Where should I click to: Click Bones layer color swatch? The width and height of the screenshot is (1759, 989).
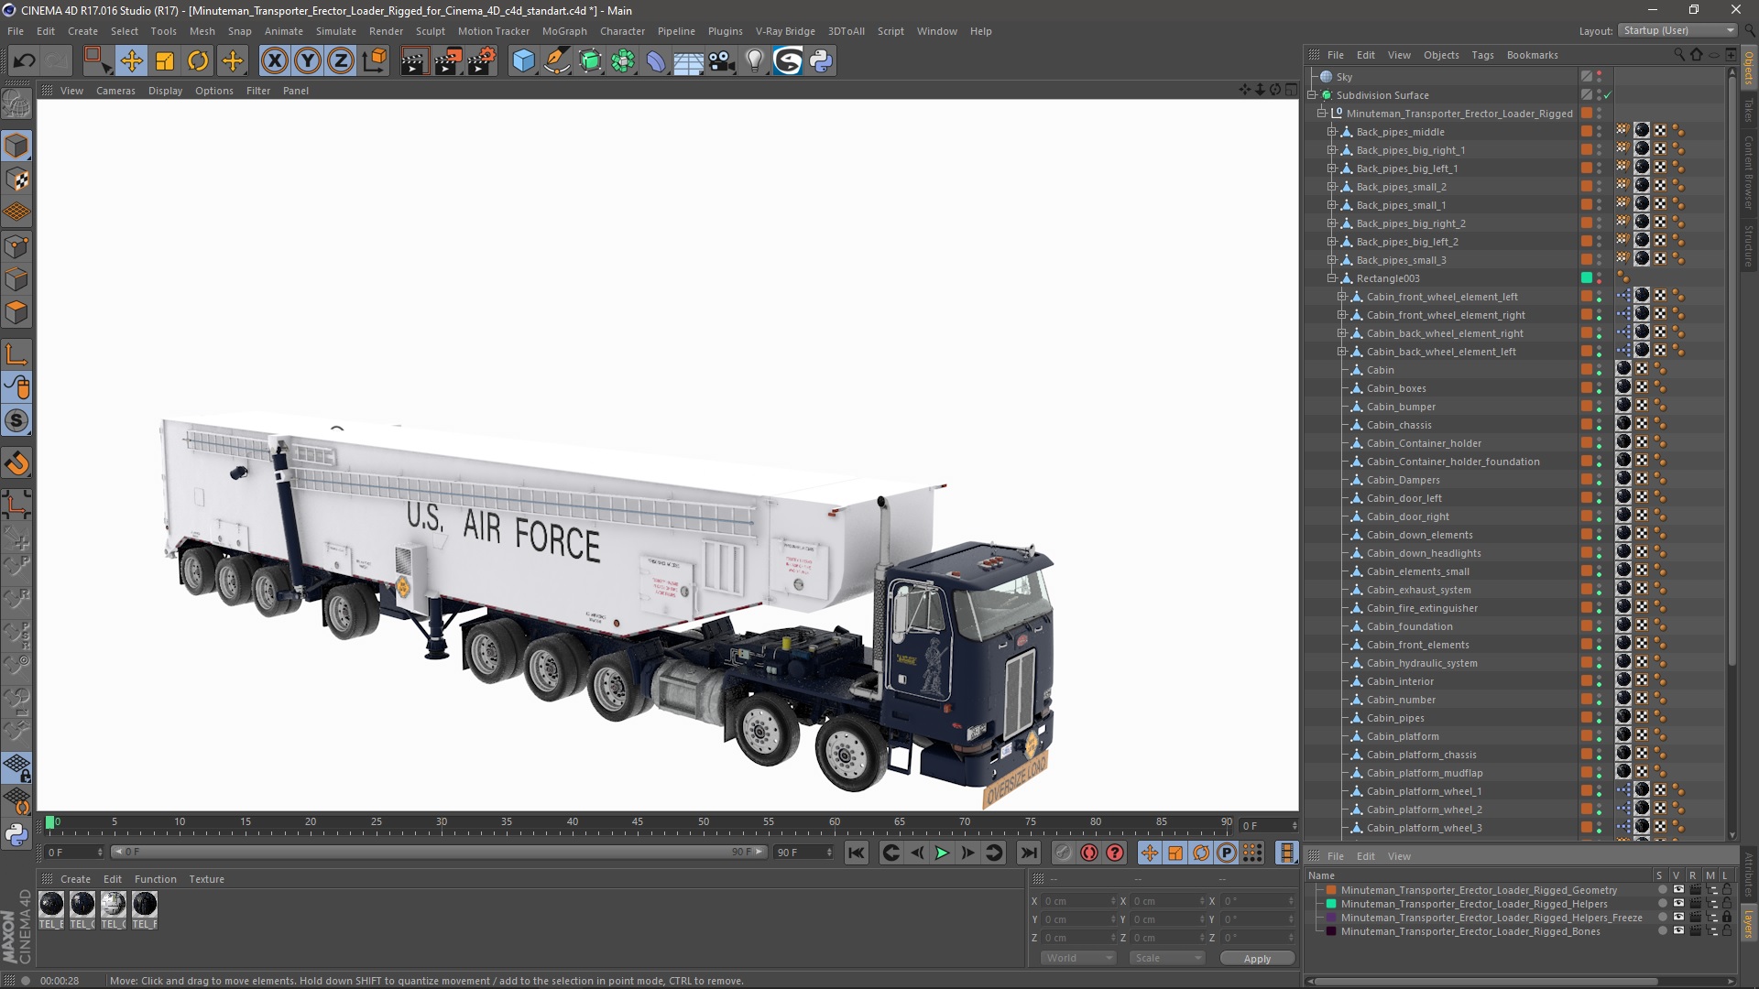pos(1331,930)
